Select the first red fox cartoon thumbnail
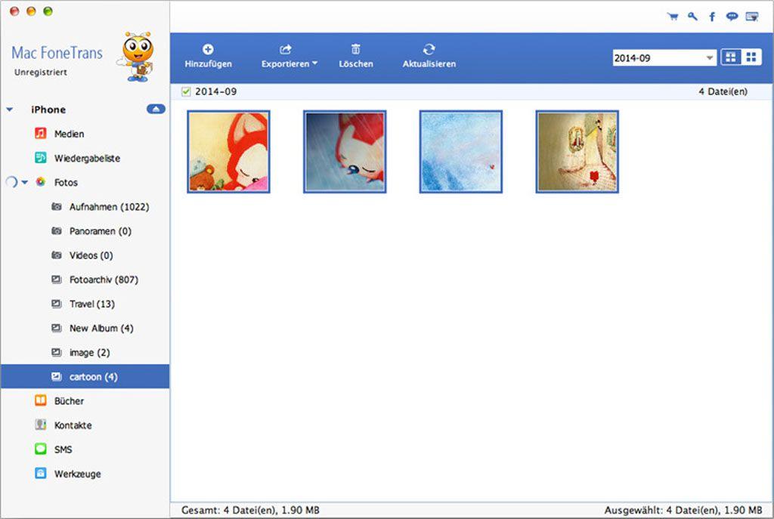This screenshot has height=519, width=774. pyautogui.click(x=228, y=151)
